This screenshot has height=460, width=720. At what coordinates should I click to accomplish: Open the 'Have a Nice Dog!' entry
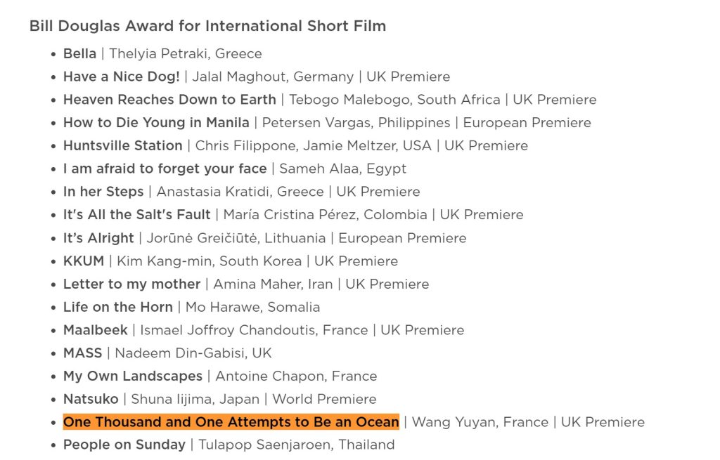click(x=121, y=77)
